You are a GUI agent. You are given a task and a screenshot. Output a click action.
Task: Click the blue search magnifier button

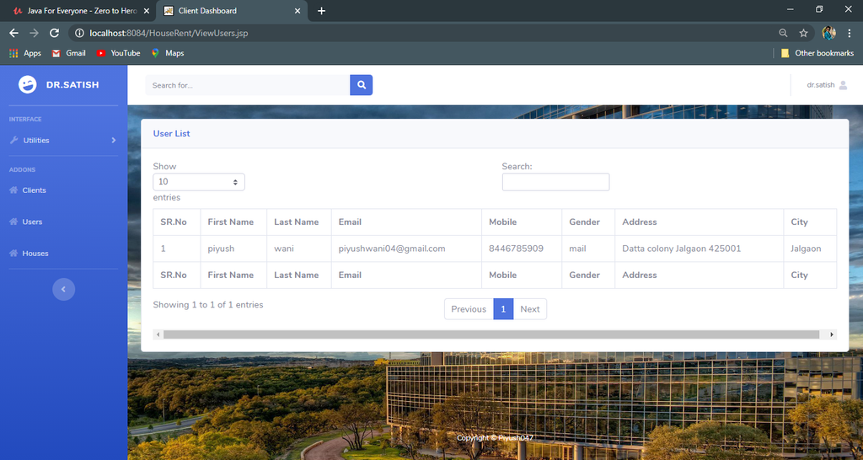pos(361,85)
